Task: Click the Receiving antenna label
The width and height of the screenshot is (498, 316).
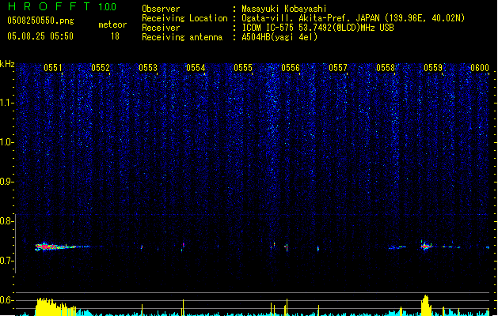Action: 182,37
